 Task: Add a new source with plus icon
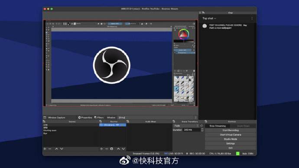point(101,149)
